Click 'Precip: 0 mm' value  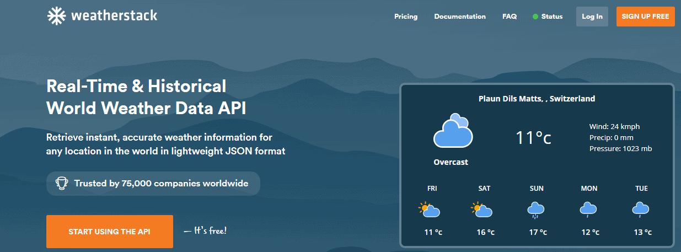tap(612, 138)
